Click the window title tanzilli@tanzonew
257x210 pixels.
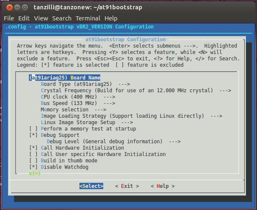coord(88,7)
